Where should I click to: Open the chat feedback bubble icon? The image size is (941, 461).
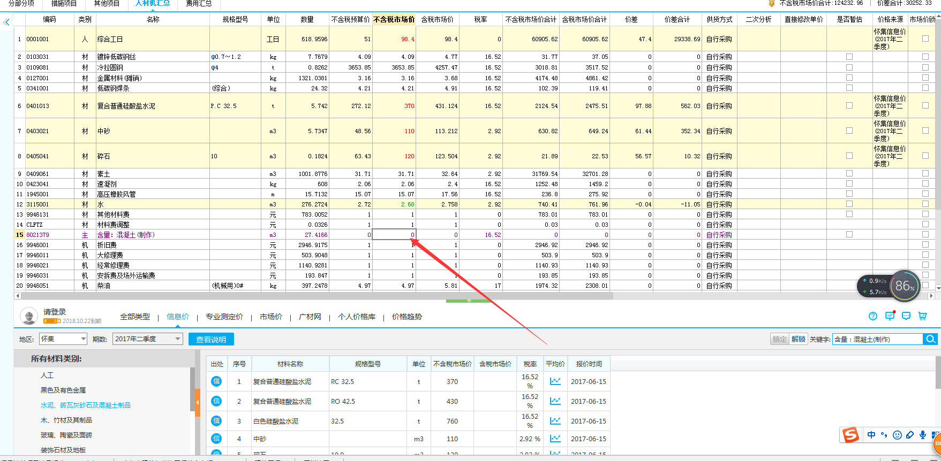click(906, 316)
